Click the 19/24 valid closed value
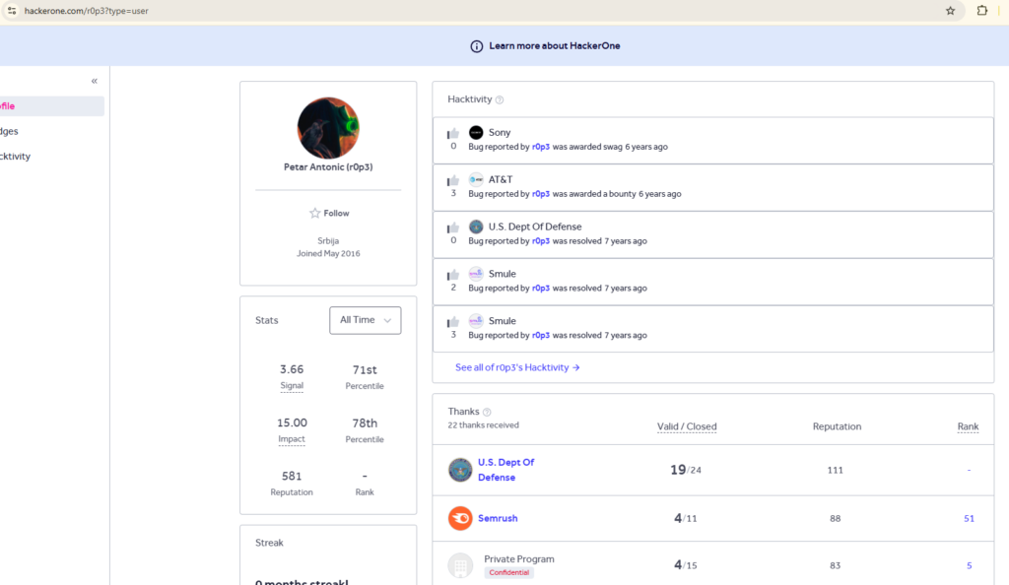This screenshot has height=585, width=1009. click(686, 470)
